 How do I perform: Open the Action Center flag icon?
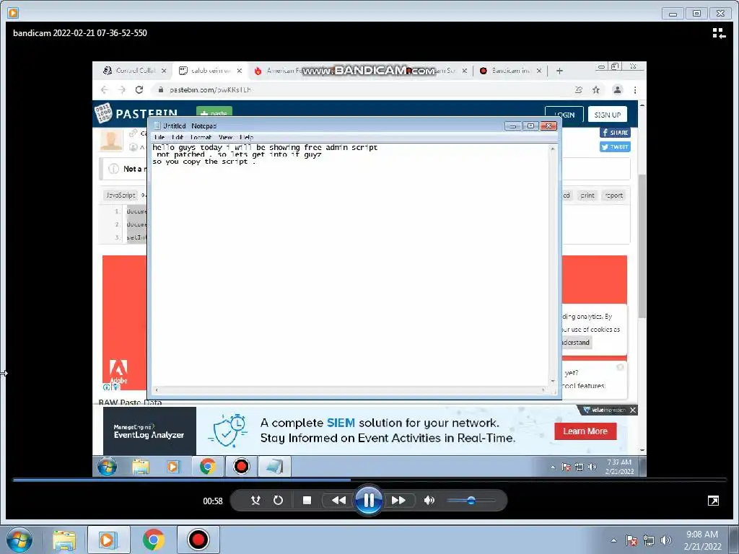[631, 540]
